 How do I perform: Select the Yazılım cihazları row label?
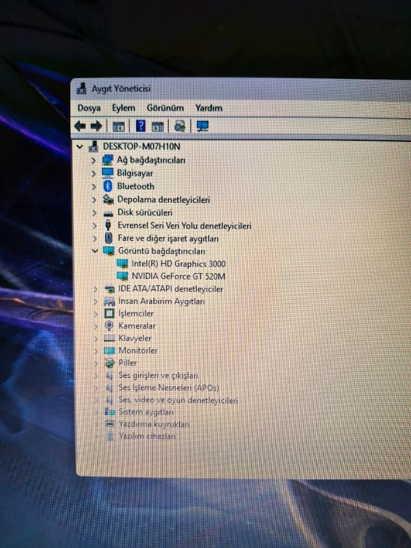147,436
